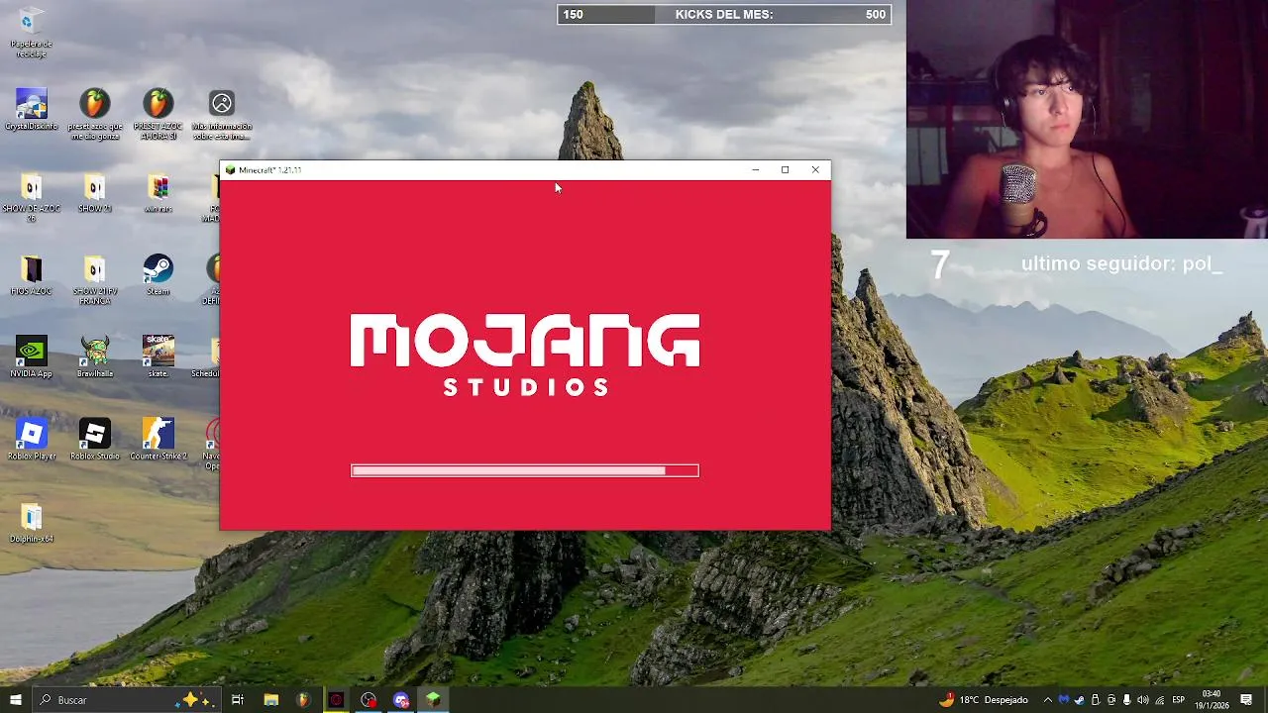The width and height of the screenshot is (1268, 713).
Task: Expand the hidden system tray icons chevron
Action: tap(1048, 700)
